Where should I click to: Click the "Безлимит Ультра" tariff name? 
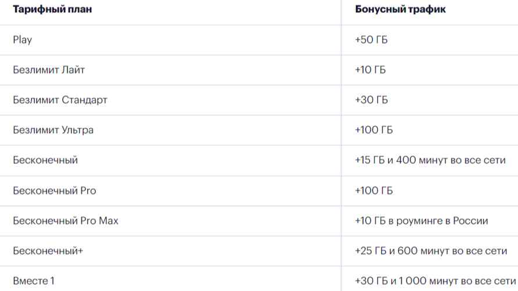tap(53, 130)
